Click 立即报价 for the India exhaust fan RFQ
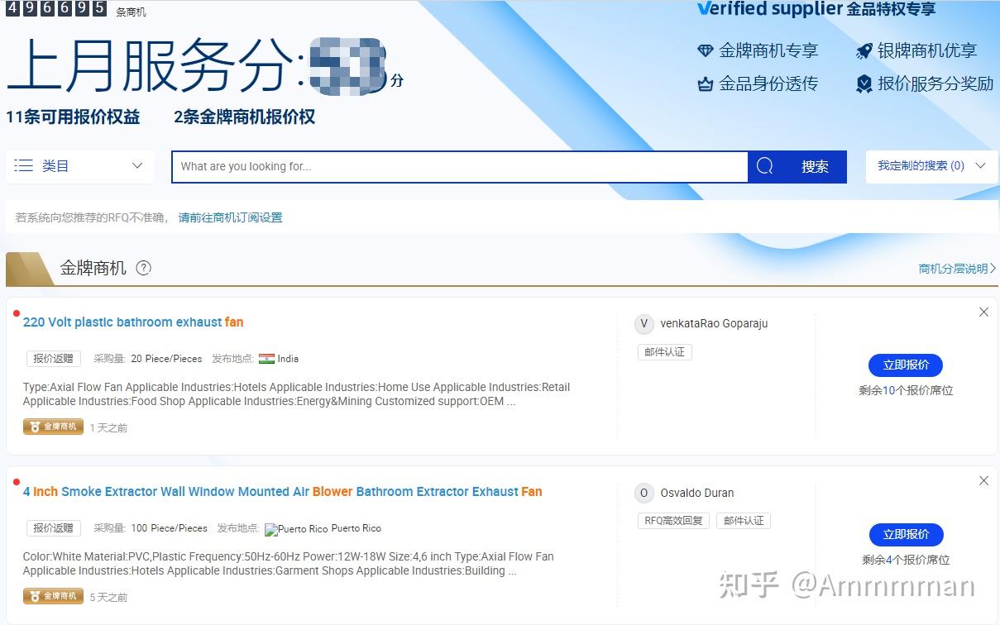 coord(905,365)
